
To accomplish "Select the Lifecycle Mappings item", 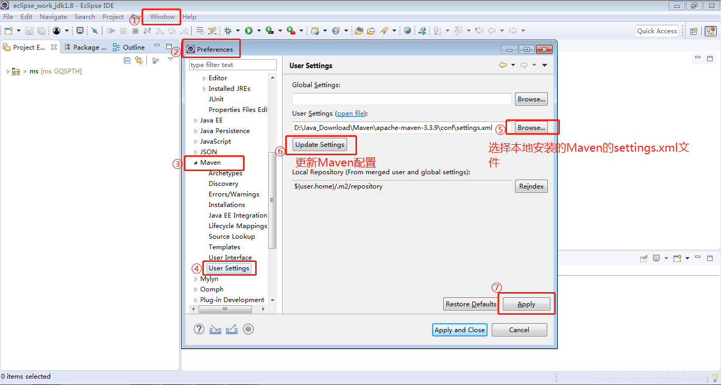I will point(238,226).
